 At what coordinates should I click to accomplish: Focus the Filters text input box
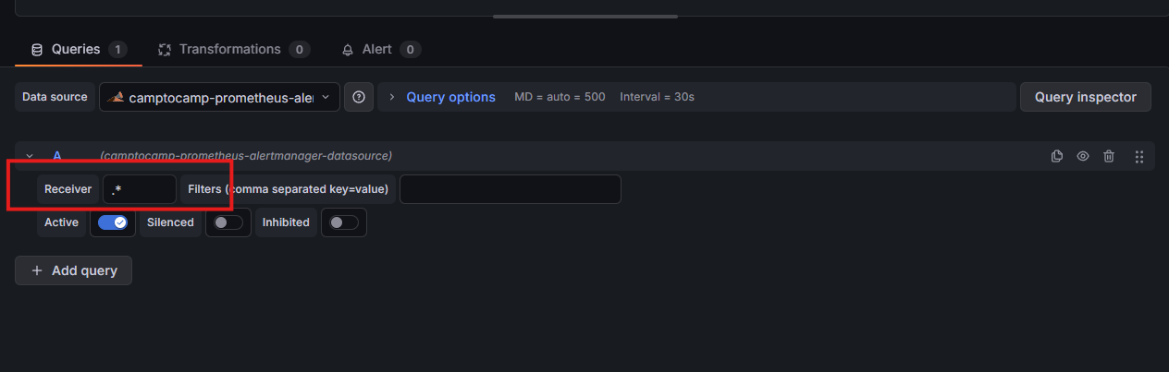510,189
